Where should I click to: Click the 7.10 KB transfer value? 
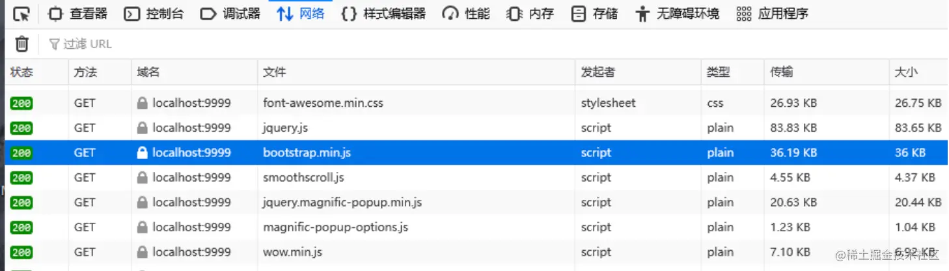[790, 251]
